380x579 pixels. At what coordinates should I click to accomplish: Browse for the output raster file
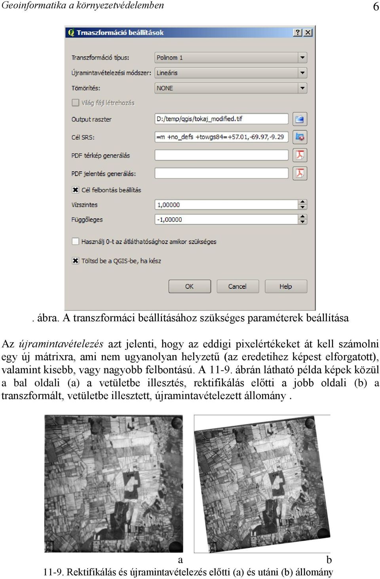click(300, 119)
